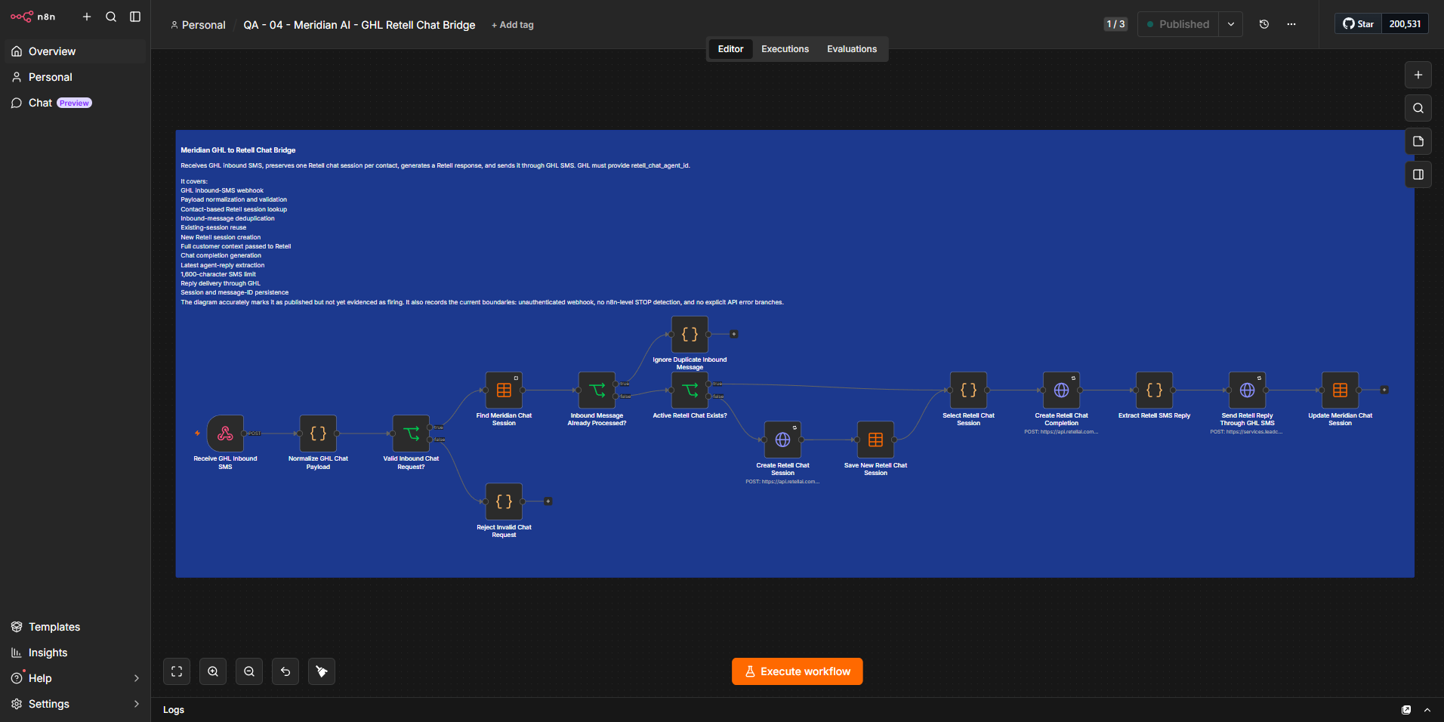Image resolution: width=1444 pixels, height=722 pixels.
Task: Select Inbound Message Already Processed? node
Action: pyautogui.click(x=597, y=390)
